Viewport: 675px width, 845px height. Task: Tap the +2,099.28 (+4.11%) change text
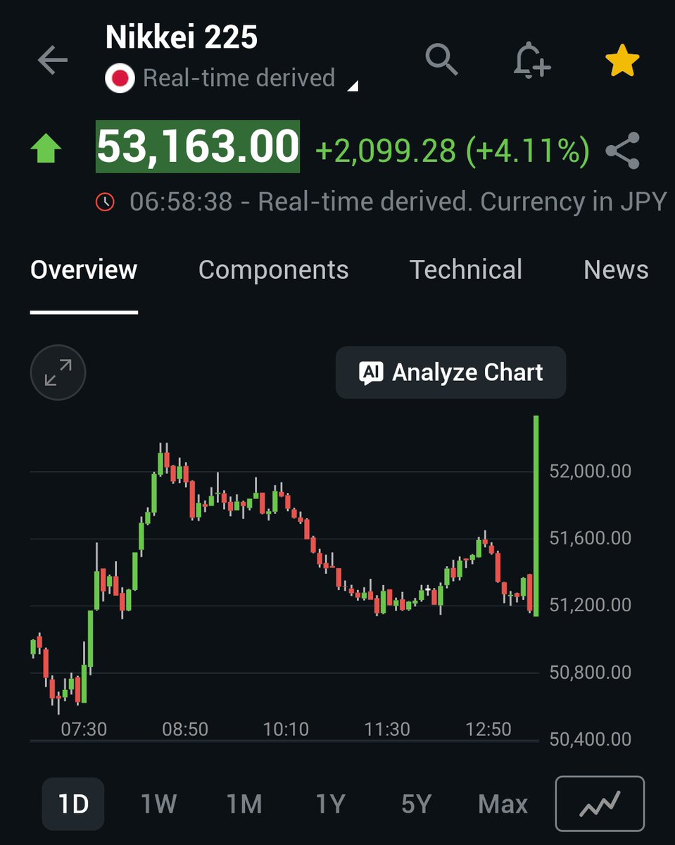click(x=452, y=151)
